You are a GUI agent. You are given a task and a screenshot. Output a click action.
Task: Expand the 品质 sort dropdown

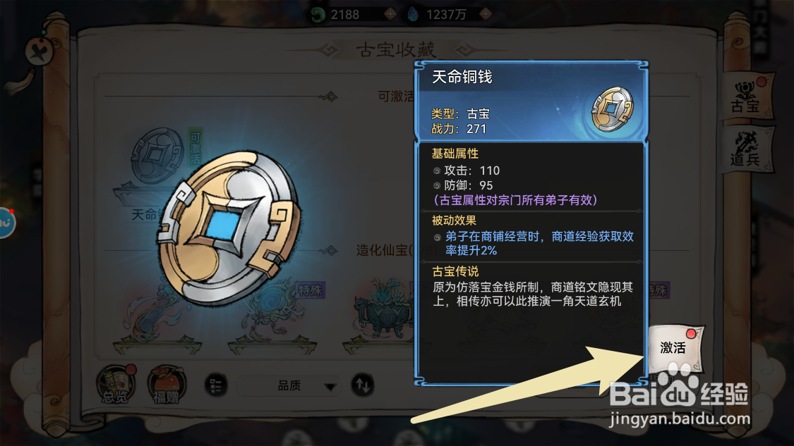pos(289,386)
